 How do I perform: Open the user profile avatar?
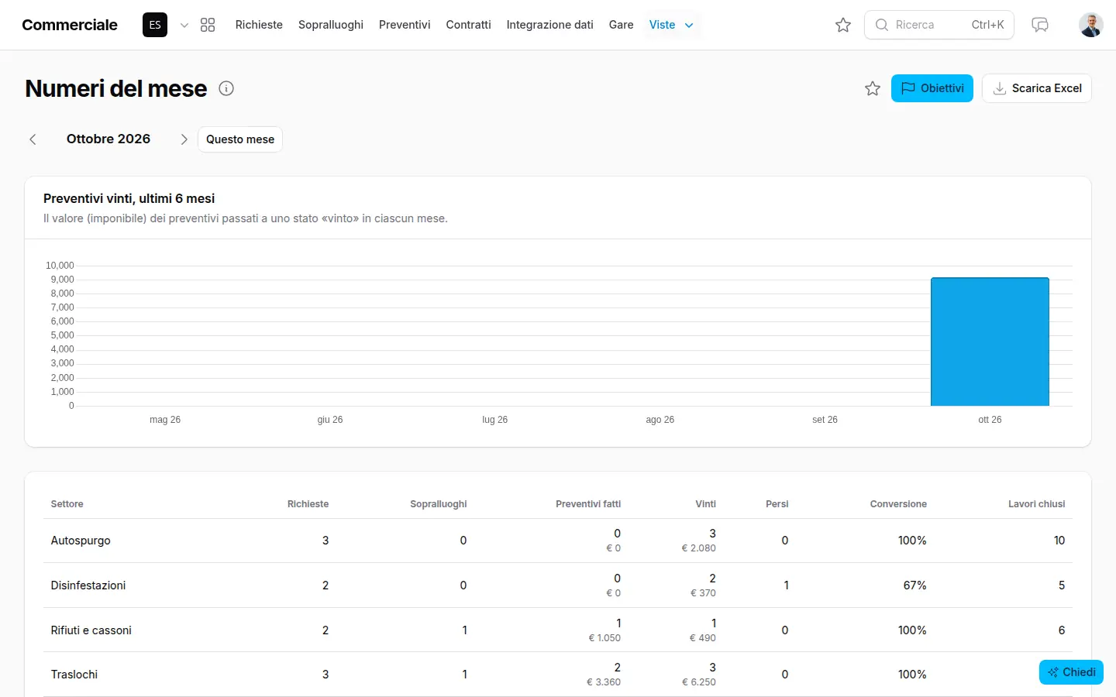point(1091,25)
